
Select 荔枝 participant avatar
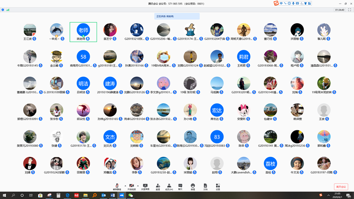pos(270,163)
